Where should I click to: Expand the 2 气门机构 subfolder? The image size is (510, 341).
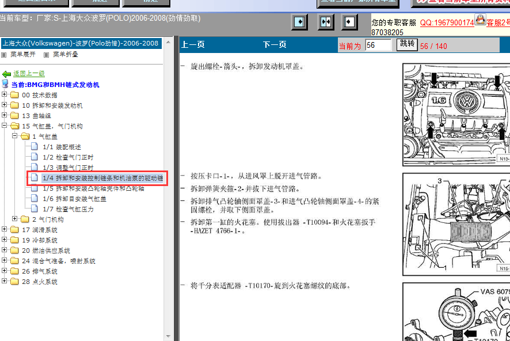point(14,219)
